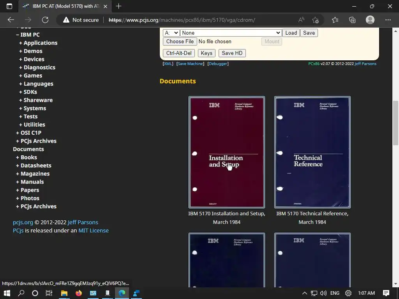Open the XML link
The height and width of the screenshot is (299, 399).
tap(168, 63)
